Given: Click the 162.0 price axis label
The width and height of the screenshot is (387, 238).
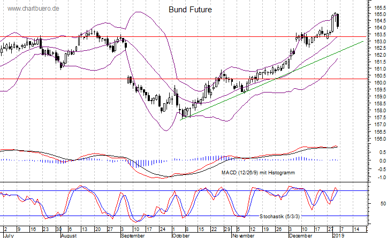Looking at the screenshot, I should tap(380, 55).
